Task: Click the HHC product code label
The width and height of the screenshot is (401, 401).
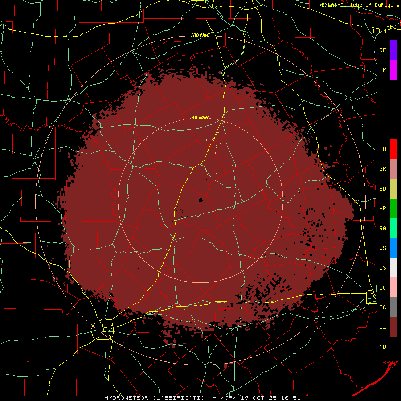Action: tap(391, 27)
